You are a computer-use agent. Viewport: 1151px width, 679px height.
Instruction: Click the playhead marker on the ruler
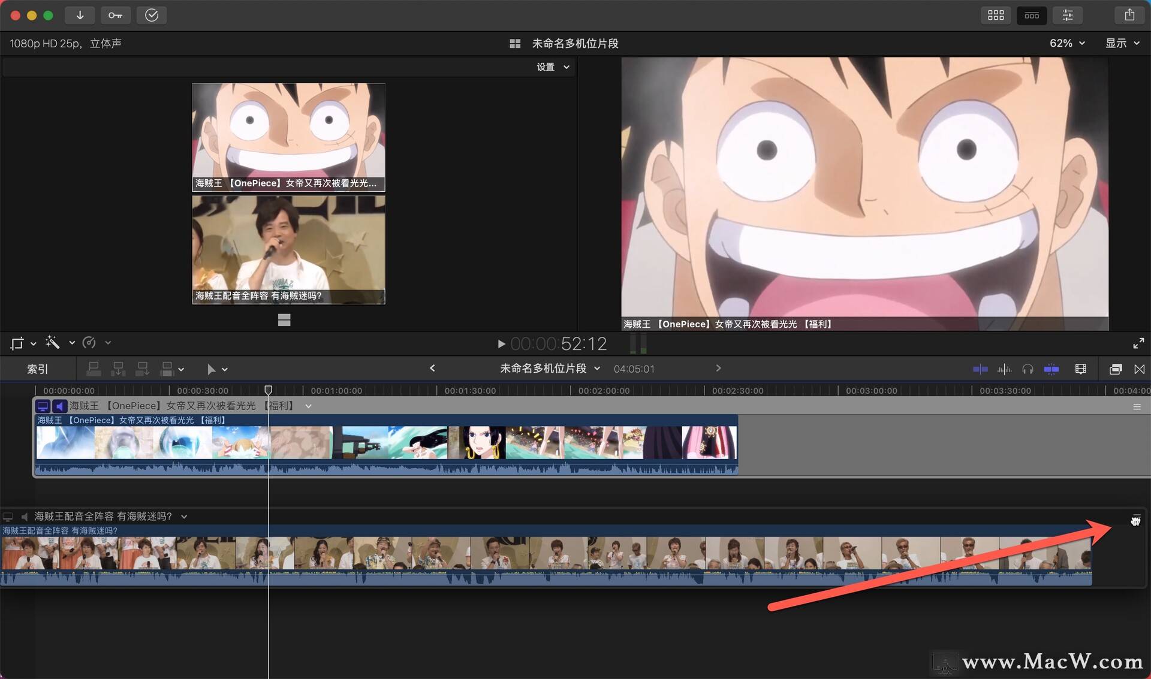[x=268, y=390]
